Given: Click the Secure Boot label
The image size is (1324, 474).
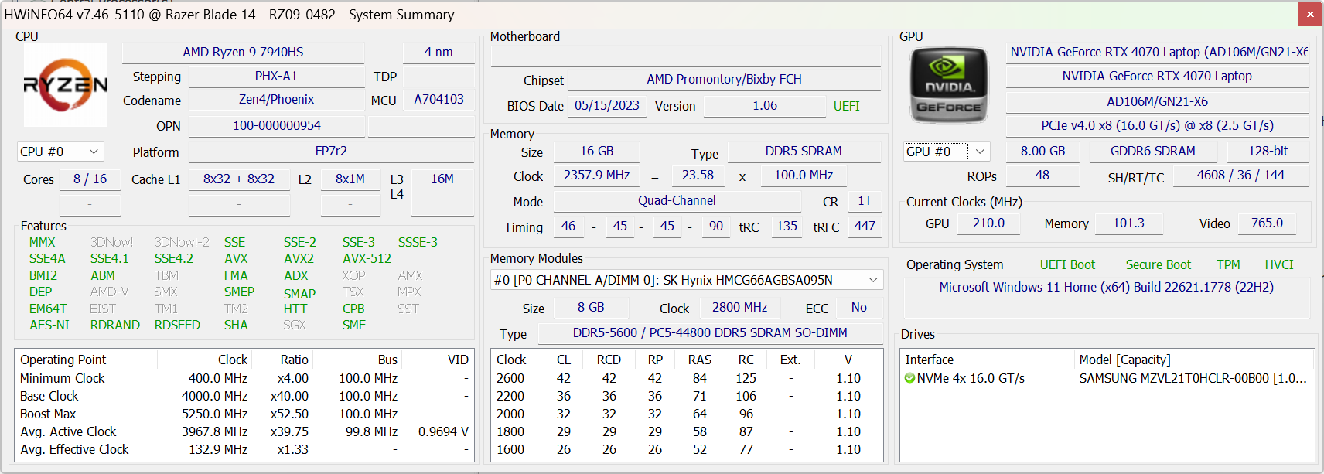Looking at the screenshot, I should click(1158, 264).
